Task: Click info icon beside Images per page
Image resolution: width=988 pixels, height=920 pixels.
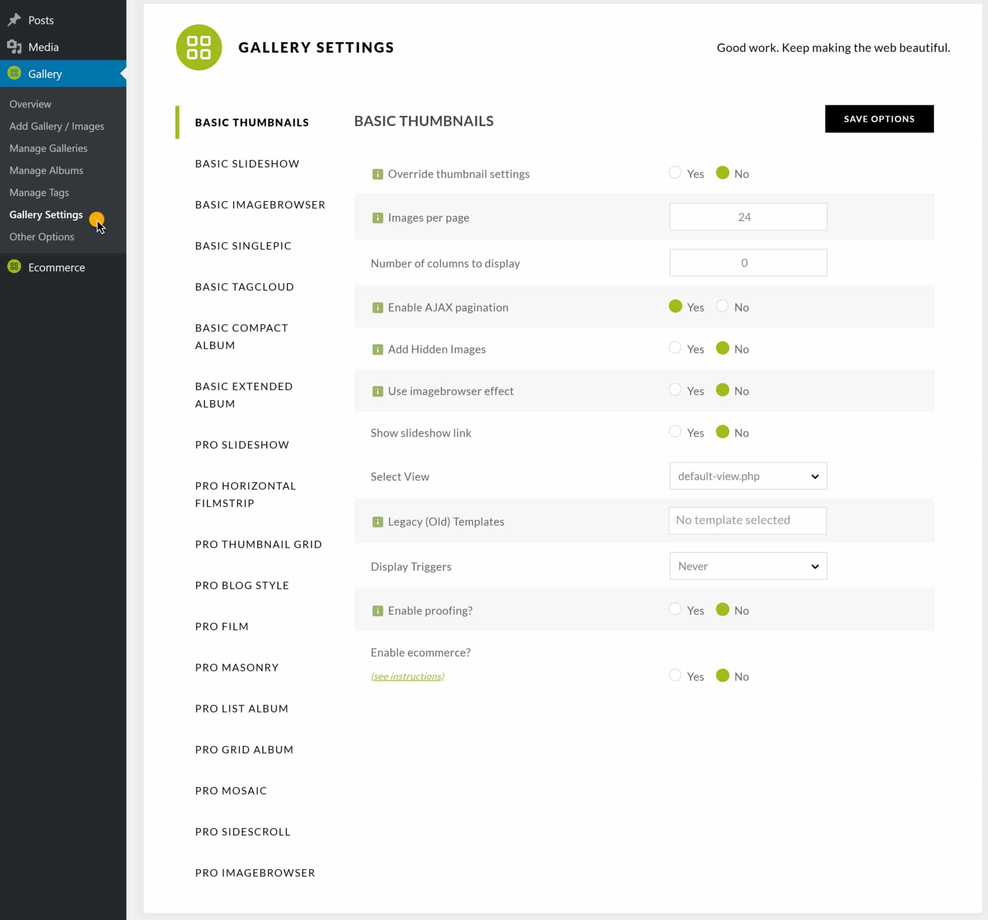Action: 377,218
